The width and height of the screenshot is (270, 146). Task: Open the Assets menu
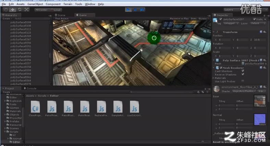(20, 4)
